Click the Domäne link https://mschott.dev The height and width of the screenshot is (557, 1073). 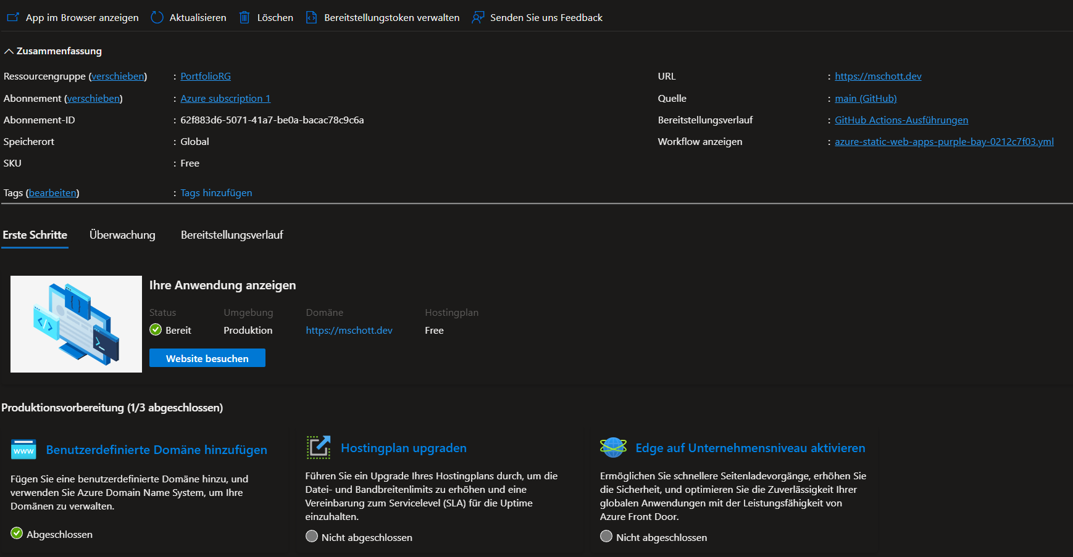tap(349, 331)
